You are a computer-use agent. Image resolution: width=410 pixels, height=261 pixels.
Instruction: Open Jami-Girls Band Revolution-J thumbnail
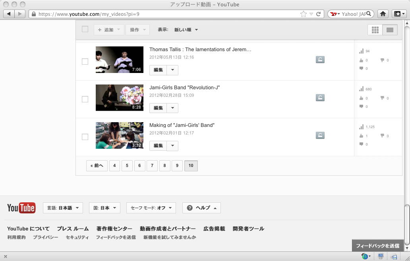(x=120, y=98)
